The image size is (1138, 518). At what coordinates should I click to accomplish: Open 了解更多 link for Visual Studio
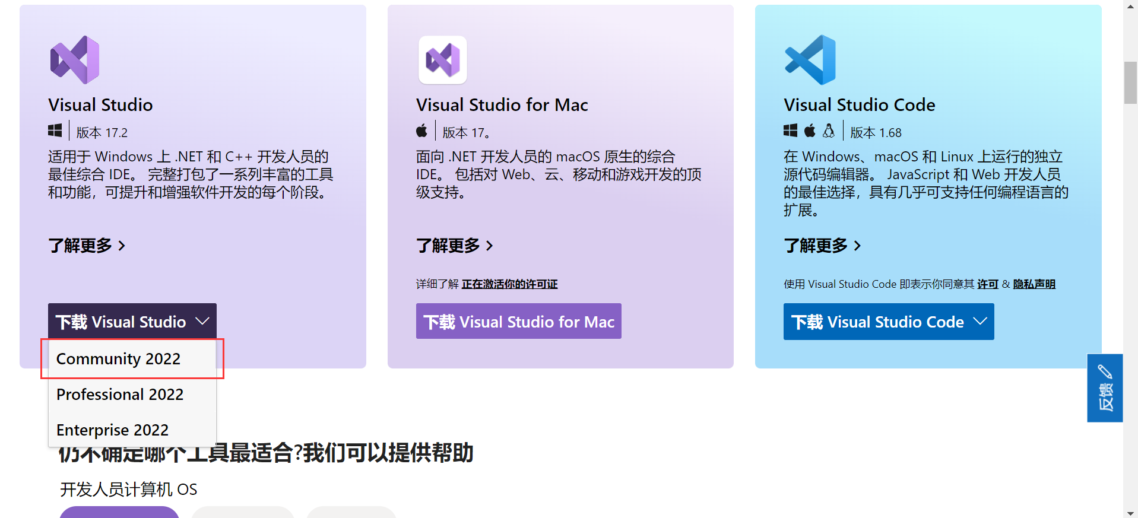[x=87, y=246]
